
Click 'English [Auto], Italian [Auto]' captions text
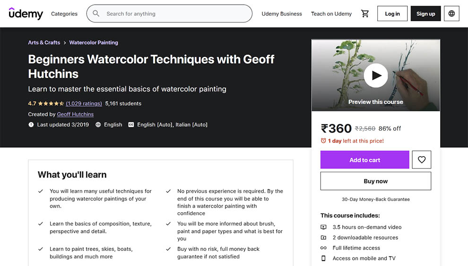tap(172, 125)
